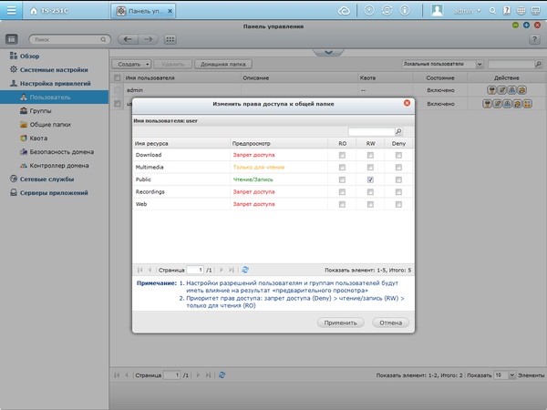The height and width of the screenshot is (410, 547).
Task: Change password icon for admin row
Action: 491,90
